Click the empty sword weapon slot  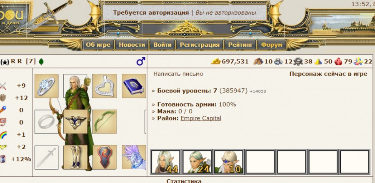[46, 158]
